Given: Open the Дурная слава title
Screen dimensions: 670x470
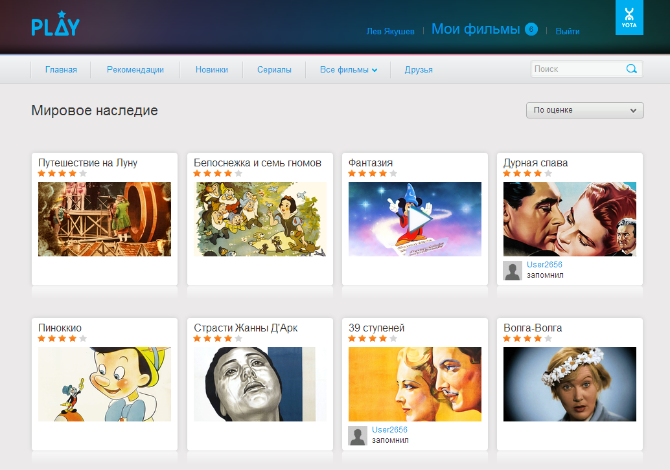Looking at the screenshot, I should [x=535, y=162].
